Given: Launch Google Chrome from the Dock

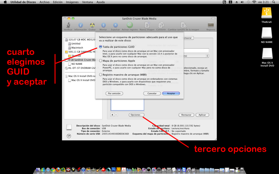Looking at the screenshot, I should pos(53,170).
